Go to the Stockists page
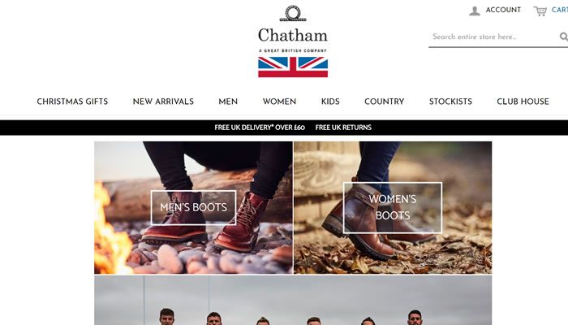This screenshot has height=325, width=568. (450, 102)
